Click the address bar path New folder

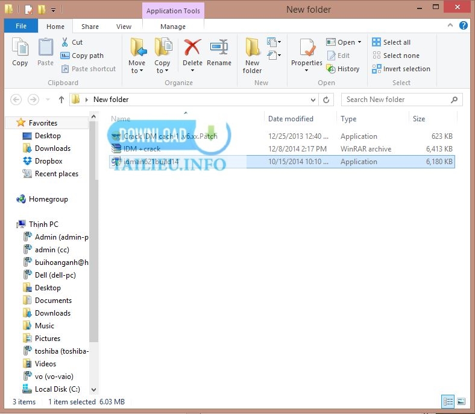tap(111, 100)
